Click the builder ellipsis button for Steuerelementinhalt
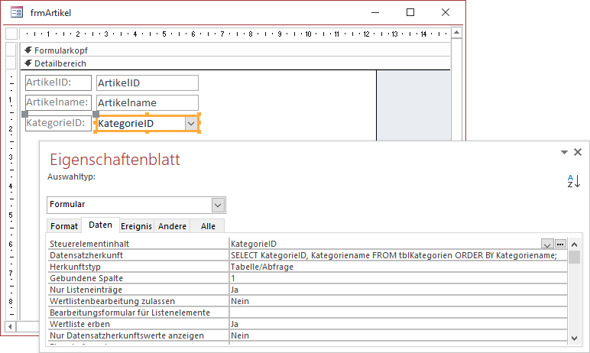590x353 pixels. (x=560, y=244)
